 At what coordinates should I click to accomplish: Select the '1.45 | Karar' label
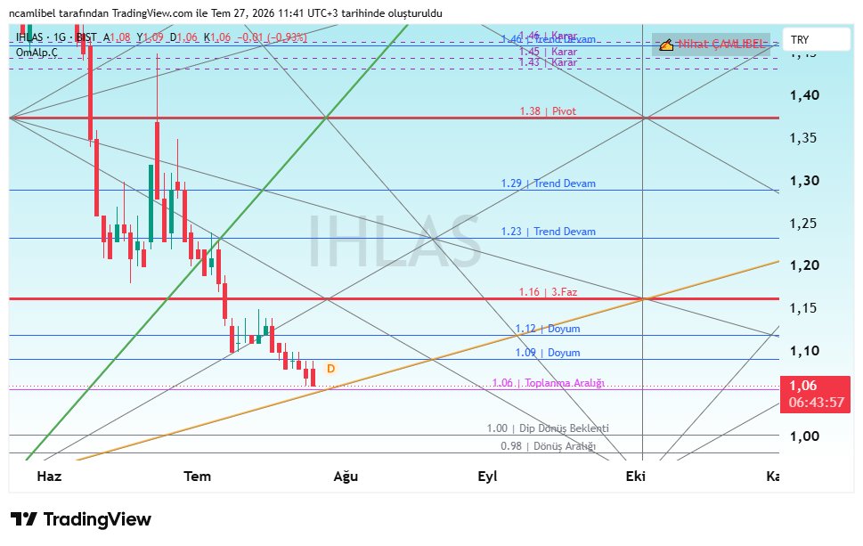(x=549, y=52)
